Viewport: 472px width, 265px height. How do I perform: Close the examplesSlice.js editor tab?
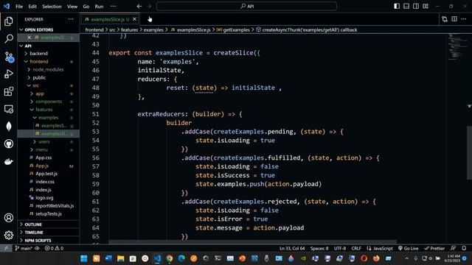pyautogui.click(x=134, y=19)
